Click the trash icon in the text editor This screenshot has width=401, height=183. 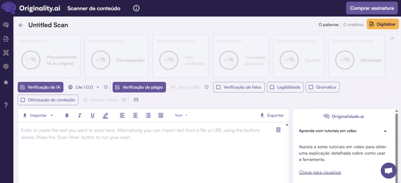(x=278, y=130)
